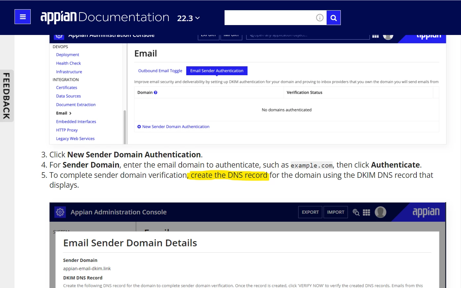Image resolution: width=461 pixels, height=288 pixels.
Task: Click the settings gear icon in lower console
Action: [x=60, y=212]
